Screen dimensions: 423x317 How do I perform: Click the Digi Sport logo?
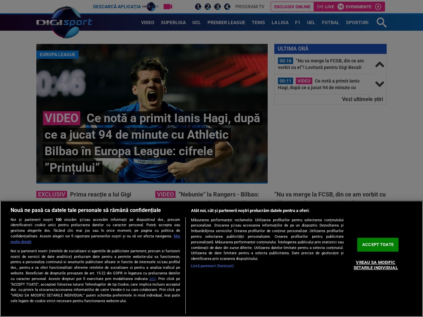coord(64,22)
